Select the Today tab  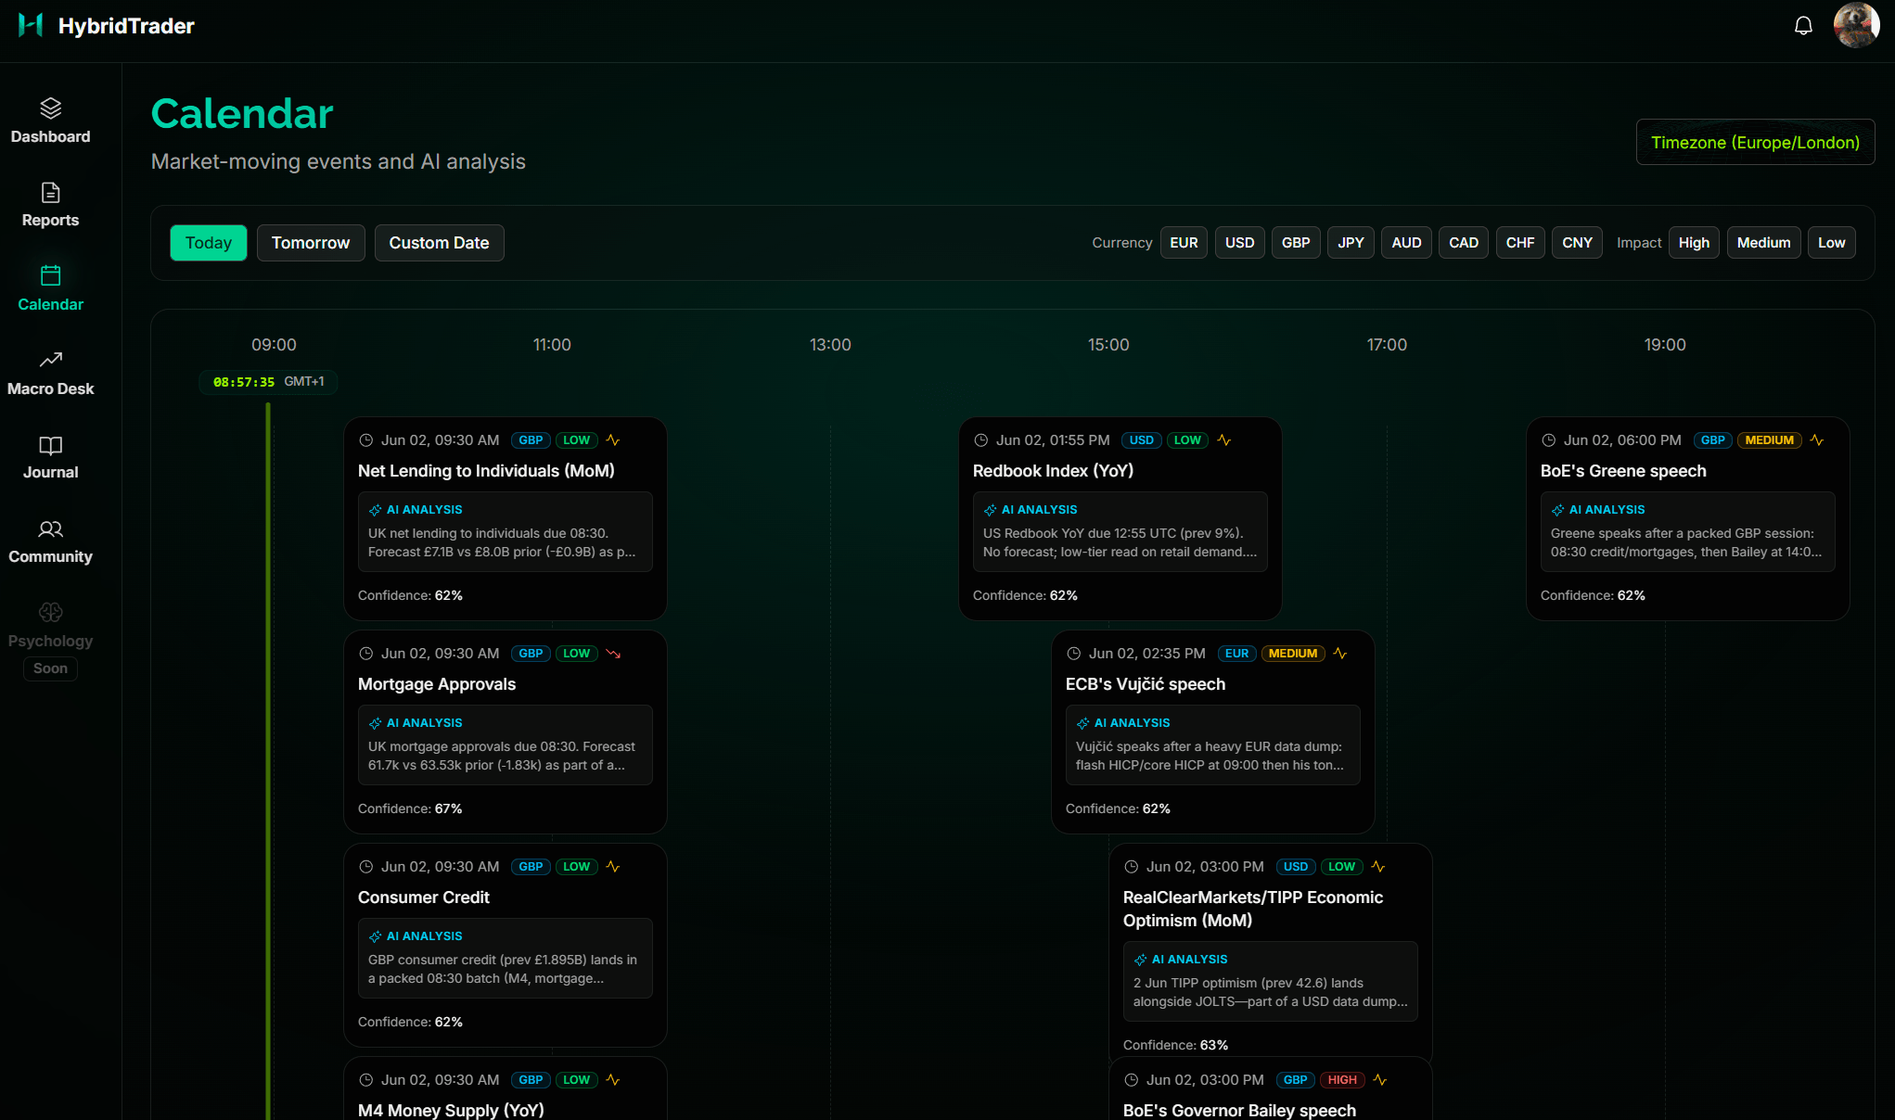[x=208, y=243]
